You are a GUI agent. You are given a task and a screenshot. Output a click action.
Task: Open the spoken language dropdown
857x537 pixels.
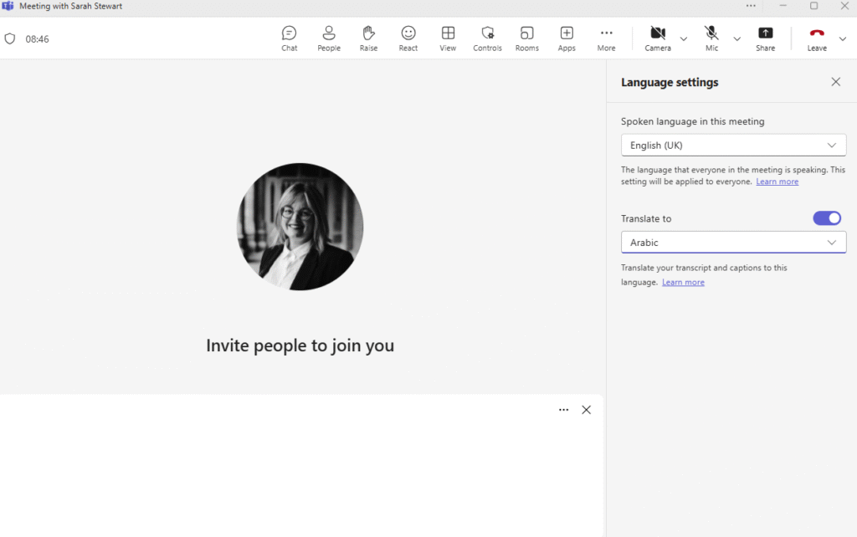[x=733, y=146]
